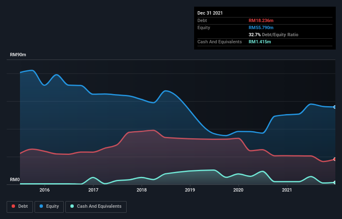Click the 2021 x-axis label
342x219 pixels.
(287, 190)
